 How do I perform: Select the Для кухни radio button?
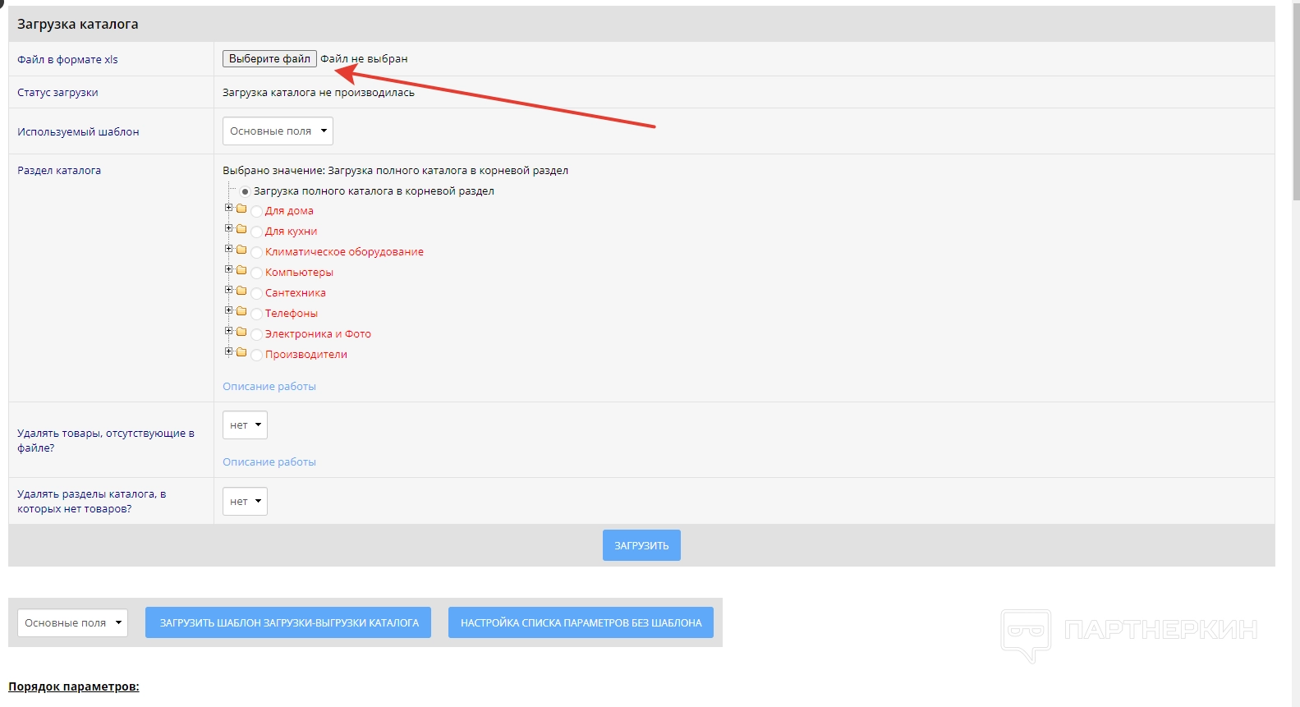click(257, 232)
